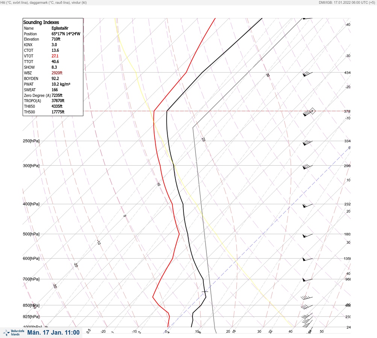Click the DMI/IGB model run header text

[x=347, y=2]
